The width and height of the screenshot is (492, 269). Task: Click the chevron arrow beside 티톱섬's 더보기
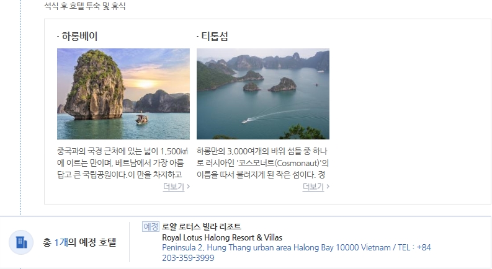pos(328,186)
